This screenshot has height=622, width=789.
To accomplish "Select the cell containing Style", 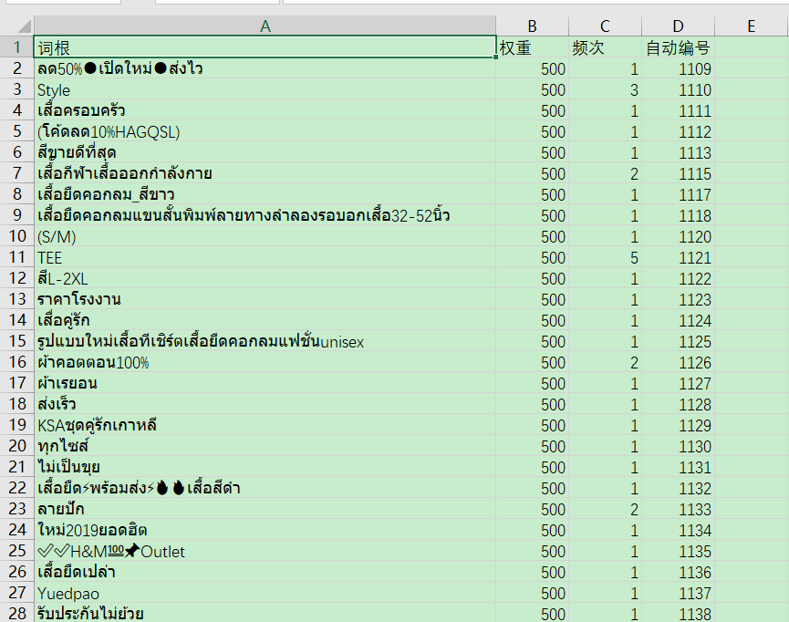I will pos(265,89).
